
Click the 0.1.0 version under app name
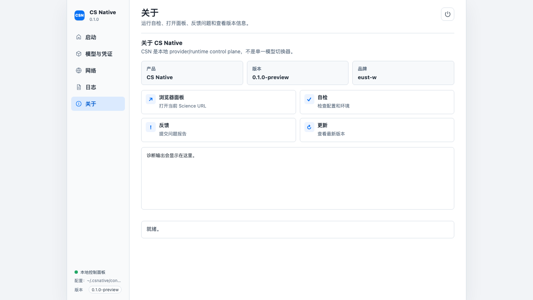(94, 20)
